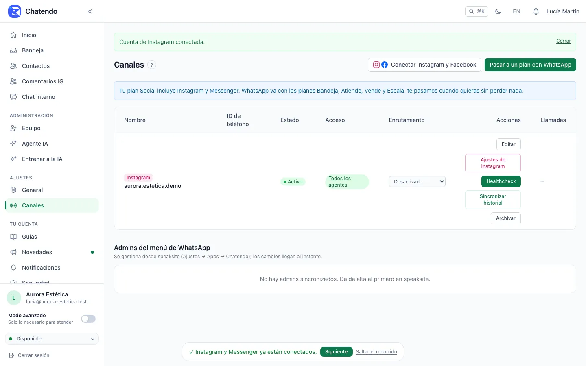This screenshot has width=586, height=366.
Task: Go to Inicio in sidebar
Action: [52, 35]
